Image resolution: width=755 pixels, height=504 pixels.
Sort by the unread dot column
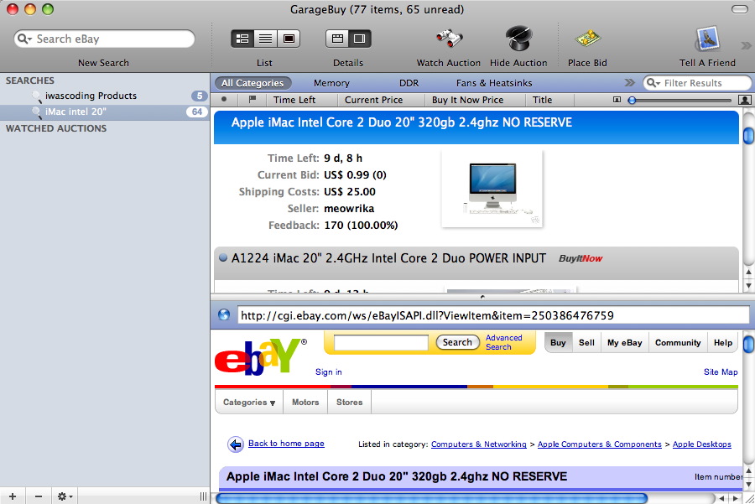[x=224, y=100]
